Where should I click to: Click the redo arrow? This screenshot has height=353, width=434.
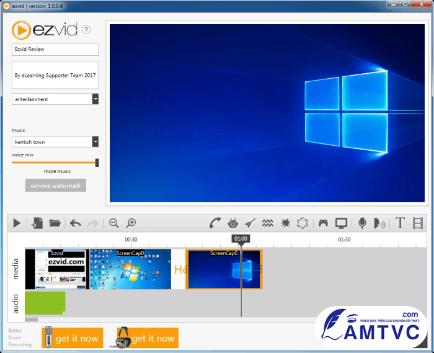click(x=93, y=223)
